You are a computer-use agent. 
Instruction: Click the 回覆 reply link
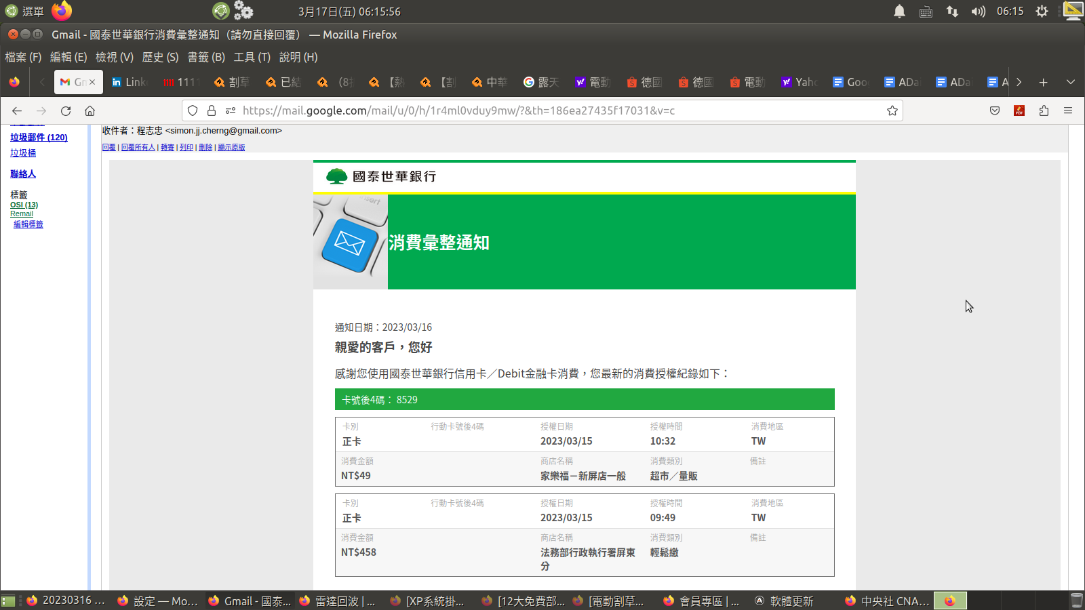point(108,147)
